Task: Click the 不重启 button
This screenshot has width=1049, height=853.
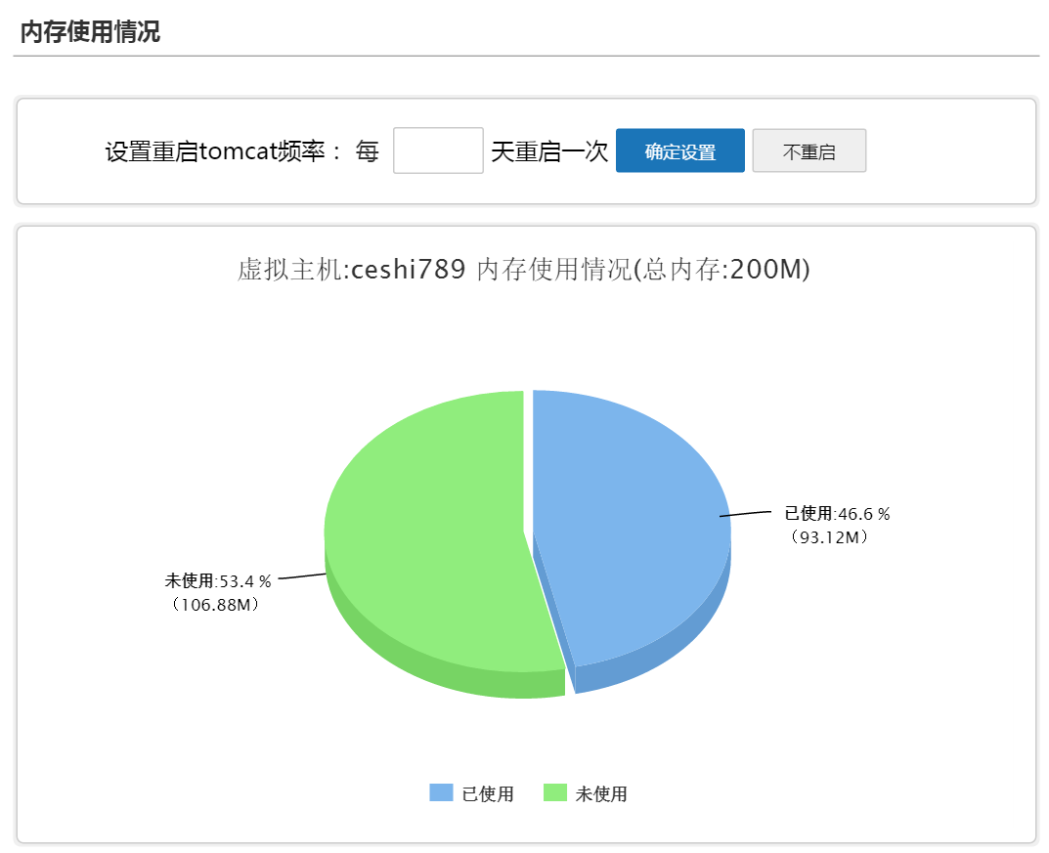Action: pos(809,151)
